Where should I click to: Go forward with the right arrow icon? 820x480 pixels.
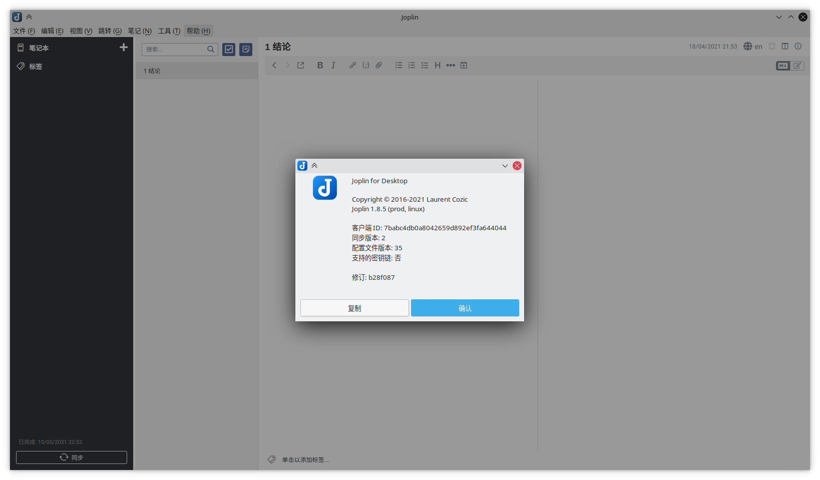tap(287, 65)
